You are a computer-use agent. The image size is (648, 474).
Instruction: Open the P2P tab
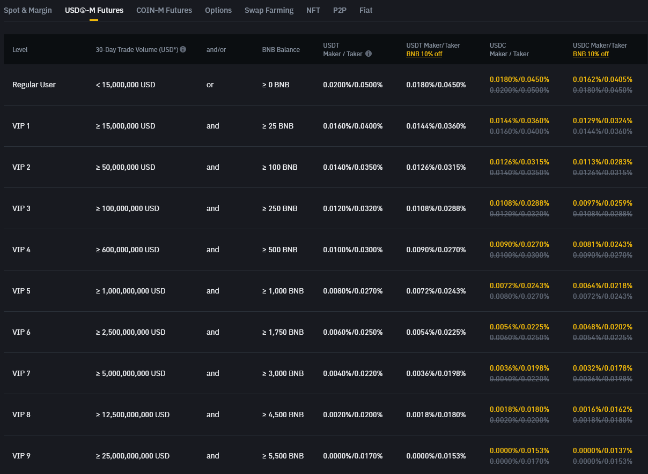340,10
